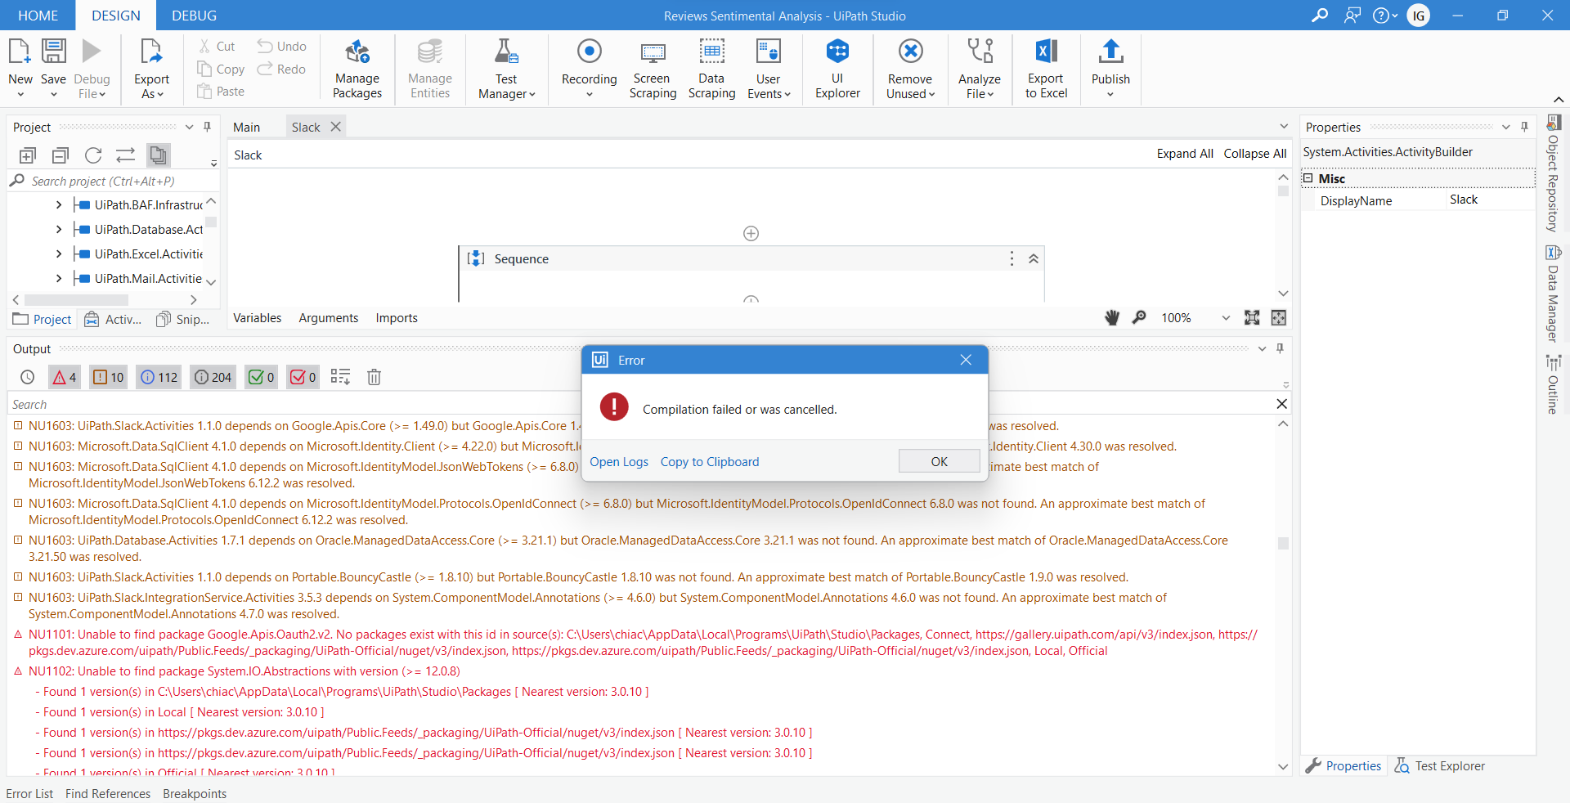Click the New file icon

(20, 52)
